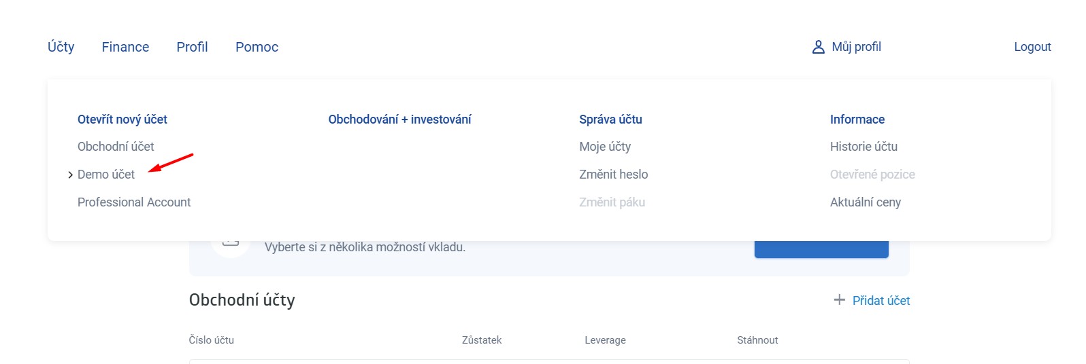This screenshot has height=364, width=1086.
Task: View Historie účtu
Action: pos(863,147)
